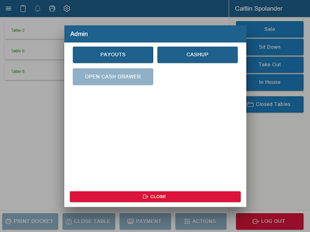Click the Log Out button

pos(269,221)
